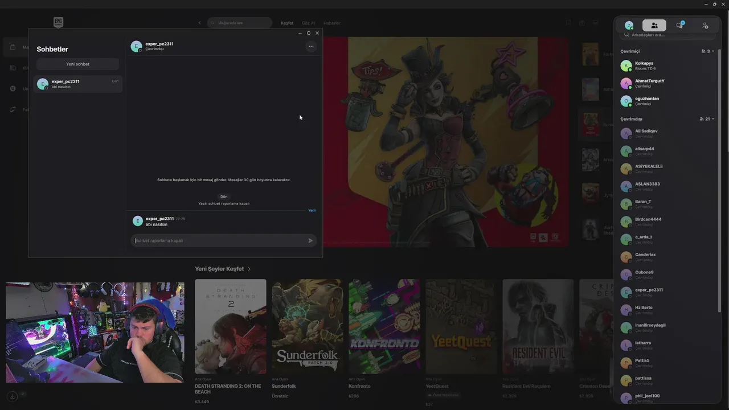Image resolution: width=729 pixels, height=410 pixels.
Task: Click the 'abi nasılsın' message sender avatar
Action: 138,221
